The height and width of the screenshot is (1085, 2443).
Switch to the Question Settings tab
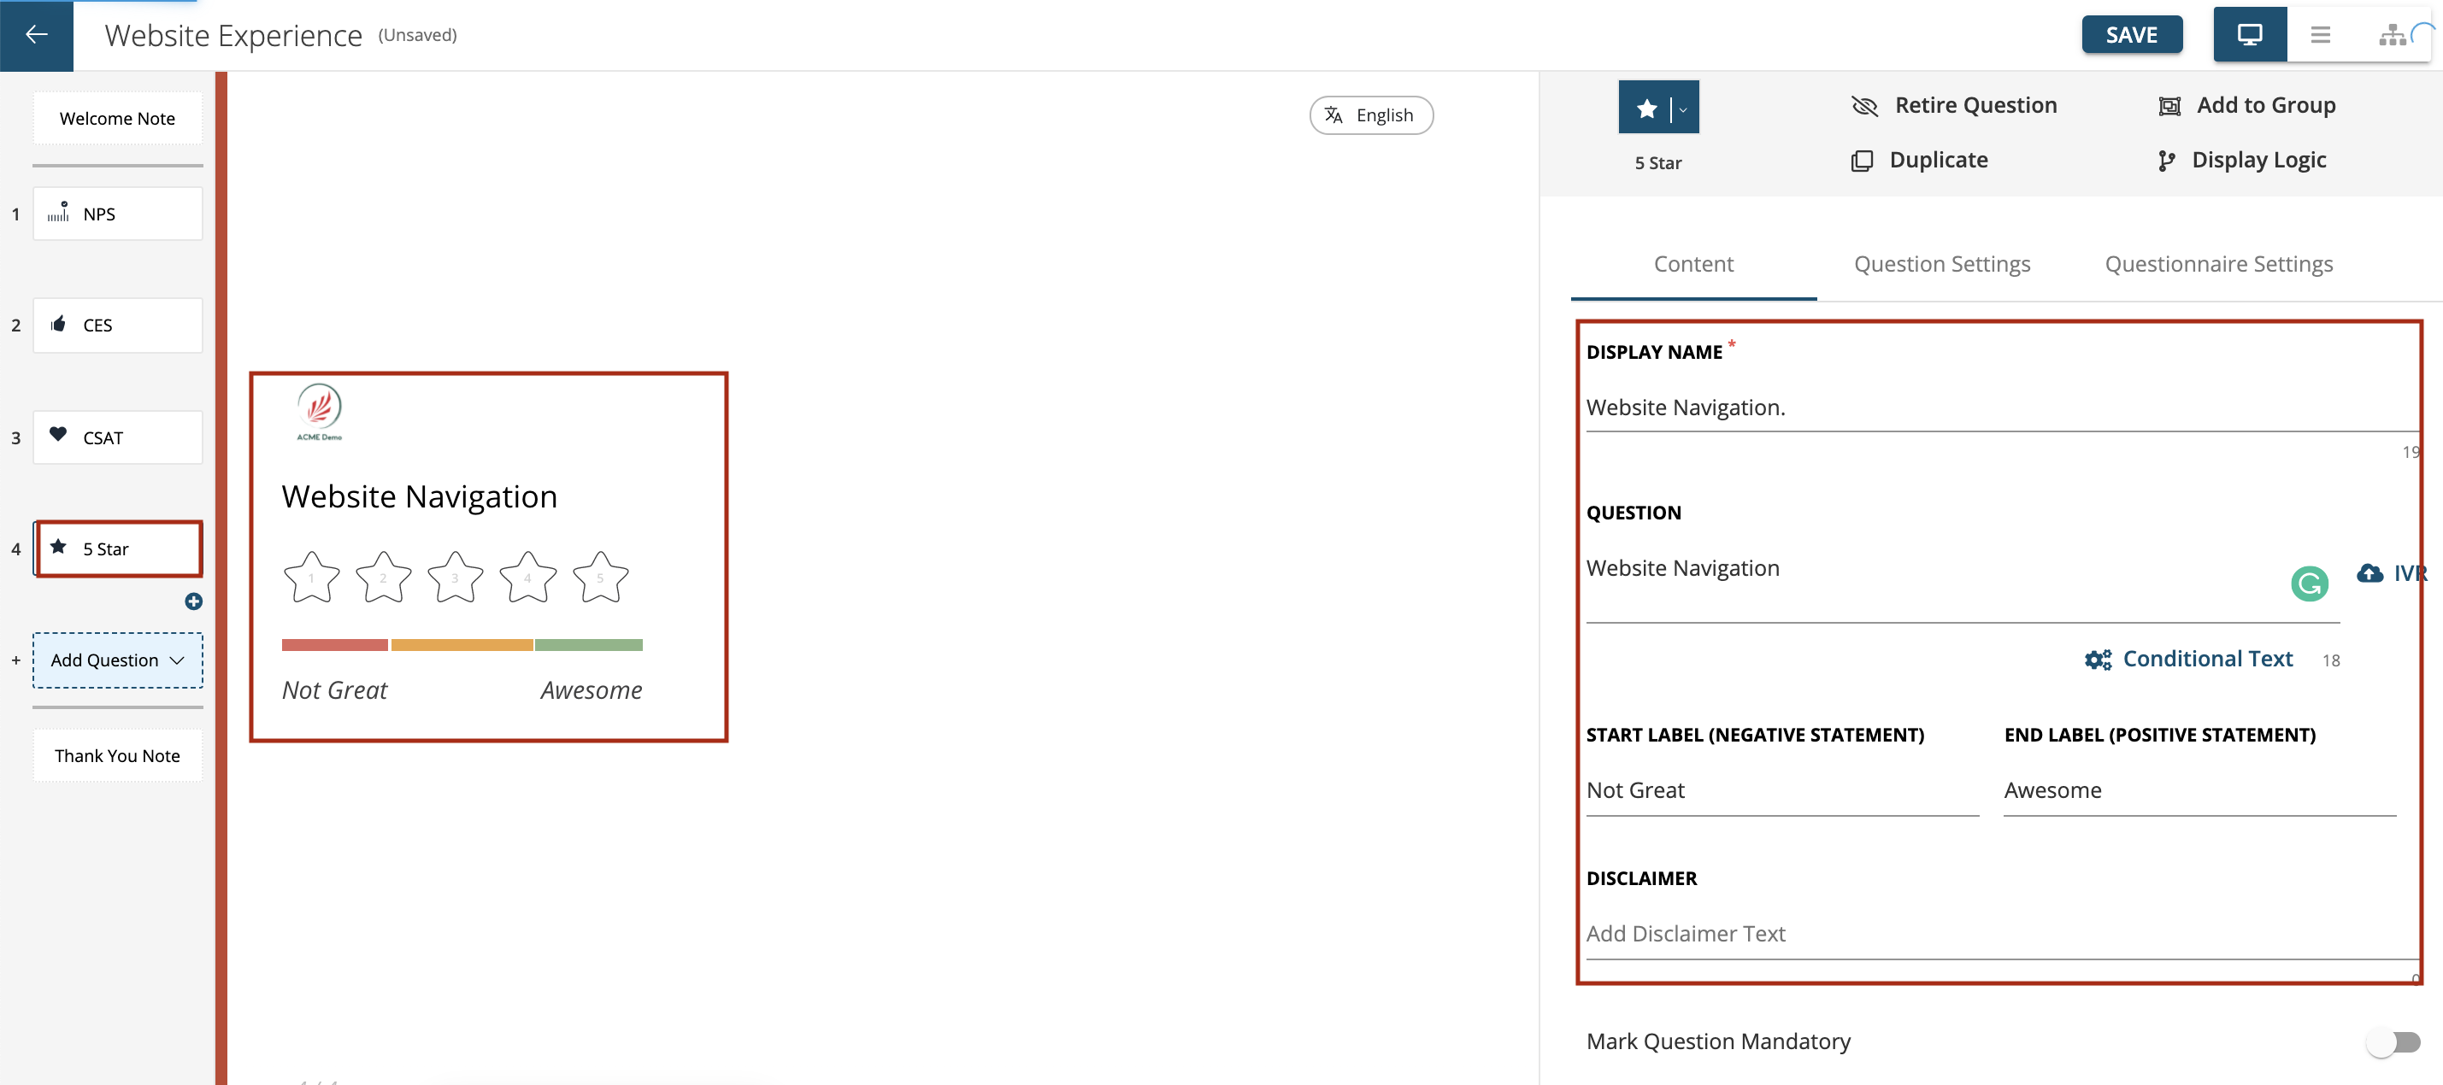(x=1943, y=263)
